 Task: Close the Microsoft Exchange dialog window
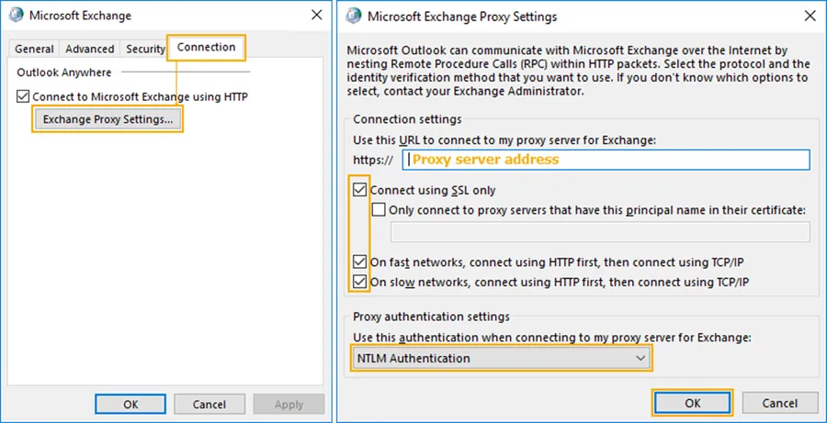point(317,16)
